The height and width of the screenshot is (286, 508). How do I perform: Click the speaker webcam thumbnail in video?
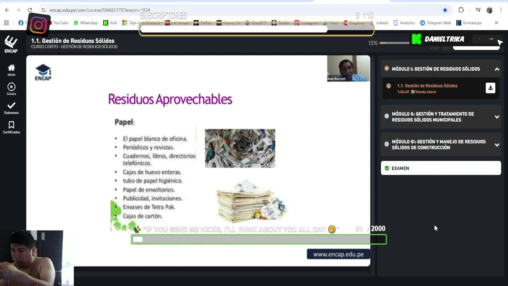[x=348, y=68]
